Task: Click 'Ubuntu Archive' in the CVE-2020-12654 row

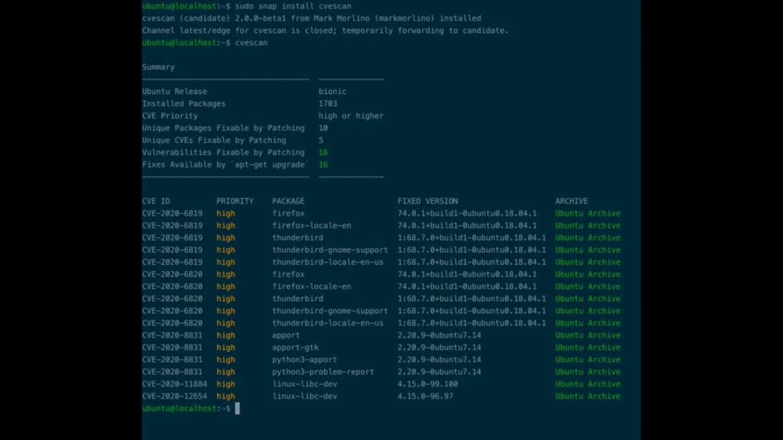Action: [x=588, y=396]
